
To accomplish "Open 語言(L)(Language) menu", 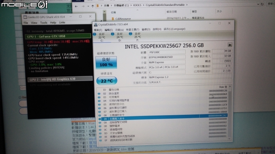I will tap(175, 29).
